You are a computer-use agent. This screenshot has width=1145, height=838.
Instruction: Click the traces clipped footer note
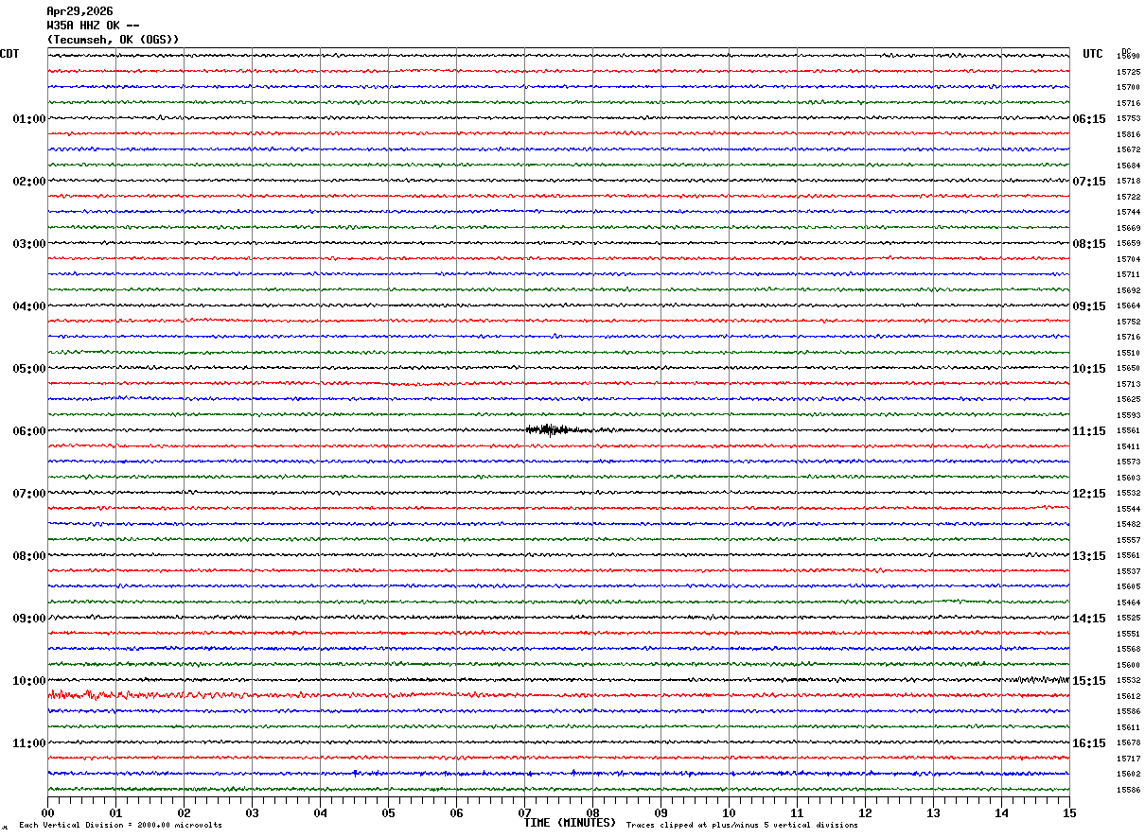click(742, 826)
